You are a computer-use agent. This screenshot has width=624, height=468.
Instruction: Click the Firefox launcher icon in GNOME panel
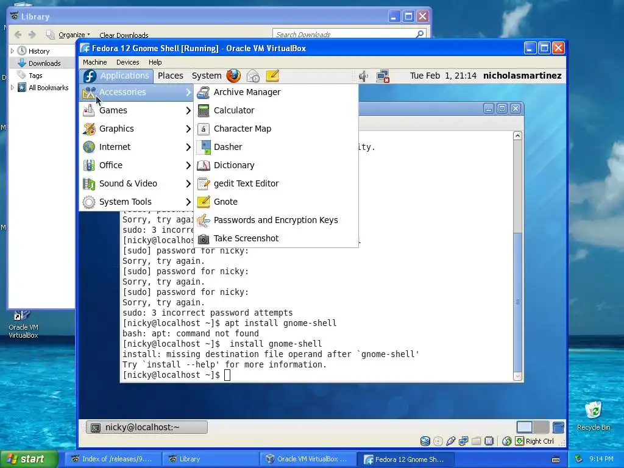tap(233, 76)
